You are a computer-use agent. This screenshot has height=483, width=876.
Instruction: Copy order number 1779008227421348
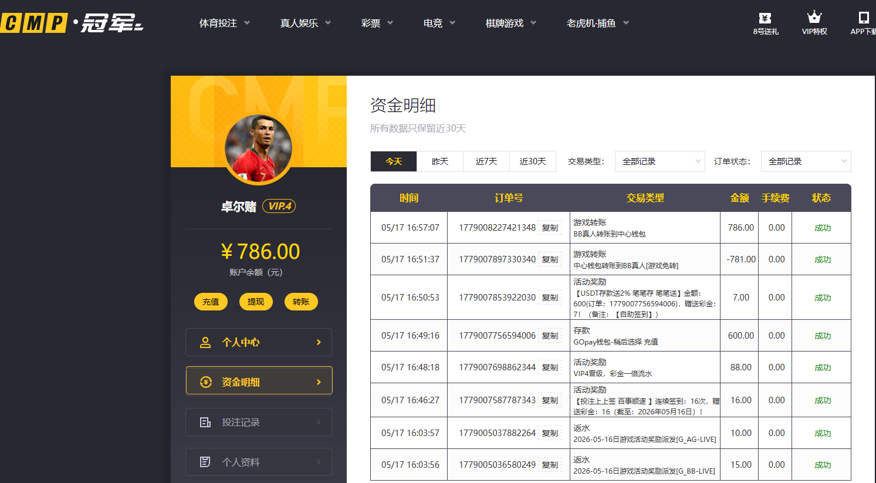point(550,228)
